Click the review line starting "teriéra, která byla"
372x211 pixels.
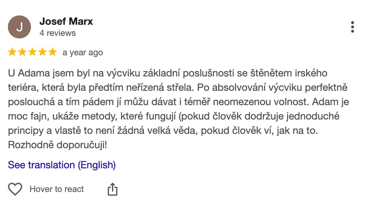pos(178,88)
